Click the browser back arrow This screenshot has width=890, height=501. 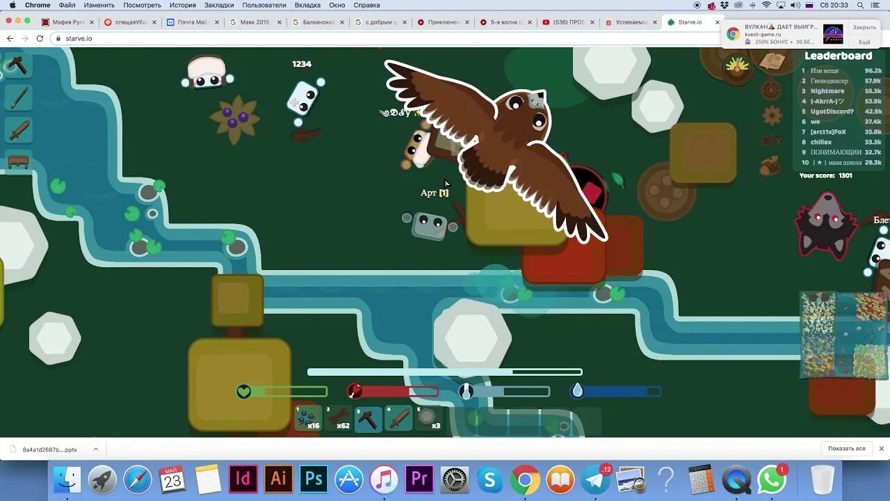(10, 38)
